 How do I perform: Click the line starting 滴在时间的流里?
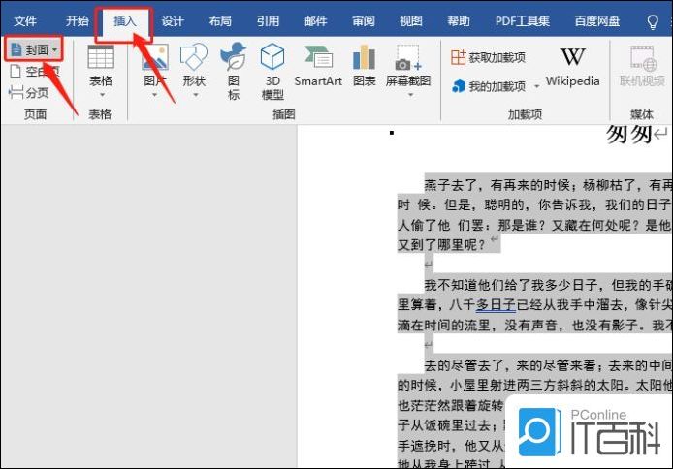coord(534,325)
